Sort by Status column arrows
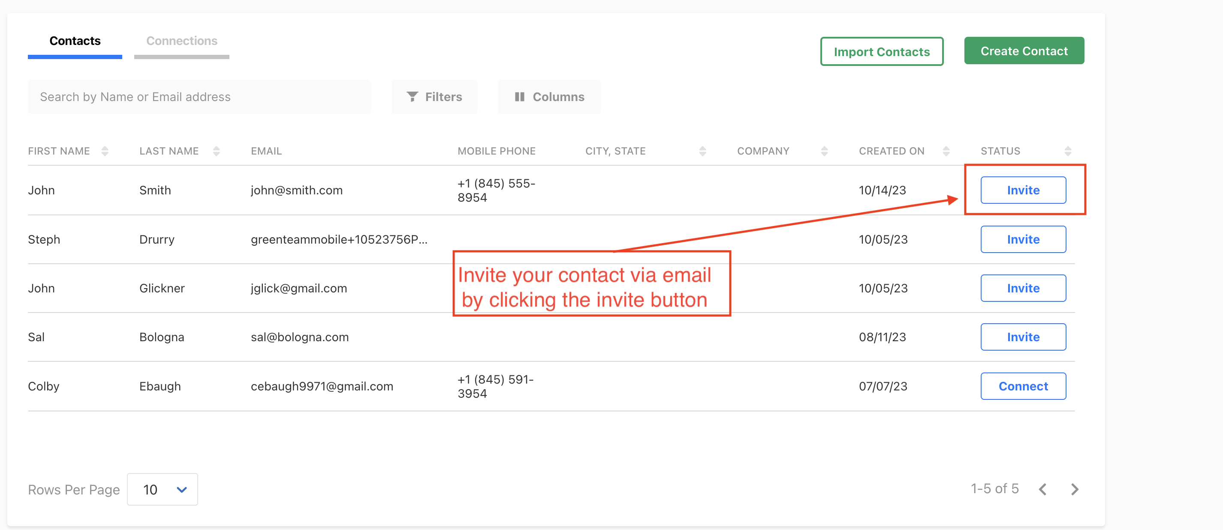The image size is (1223, 530). [x=1068, y=151]
